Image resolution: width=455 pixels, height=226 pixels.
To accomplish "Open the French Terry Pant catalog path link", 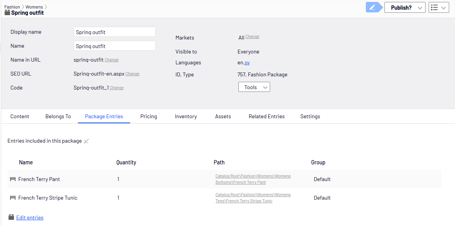I will coord(253,179).
